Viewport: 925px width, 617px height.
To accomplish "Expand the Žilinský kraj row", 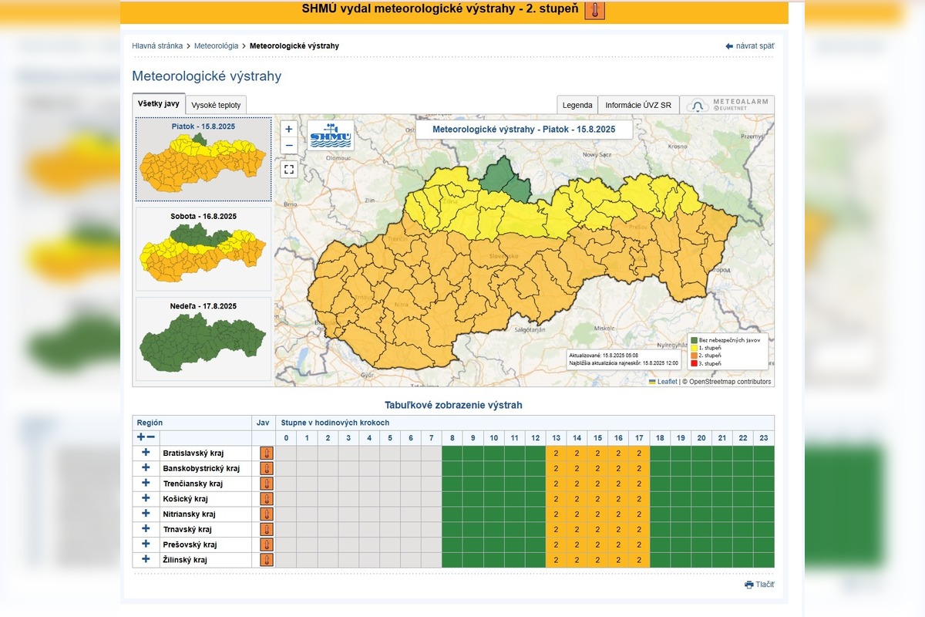I will (x=146, y=559).
